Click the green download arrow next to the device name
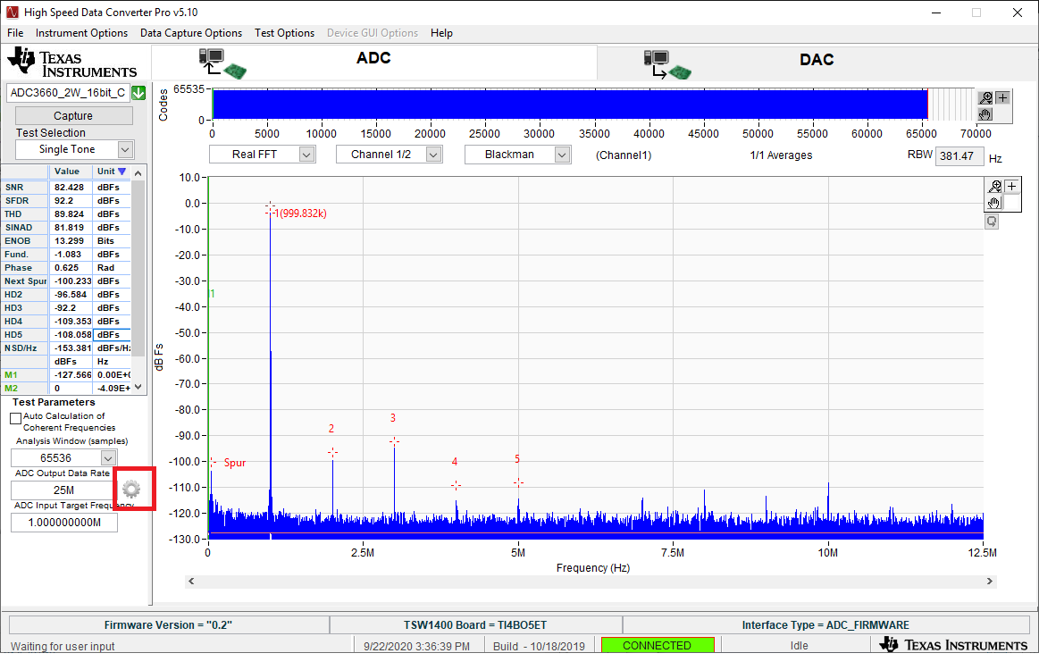The height and width of the screenshot is (670, 1039). tap(138, 92)
